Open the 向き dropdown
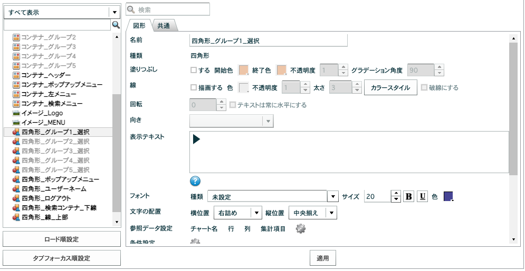525x271 pixels. pos(232,121)
